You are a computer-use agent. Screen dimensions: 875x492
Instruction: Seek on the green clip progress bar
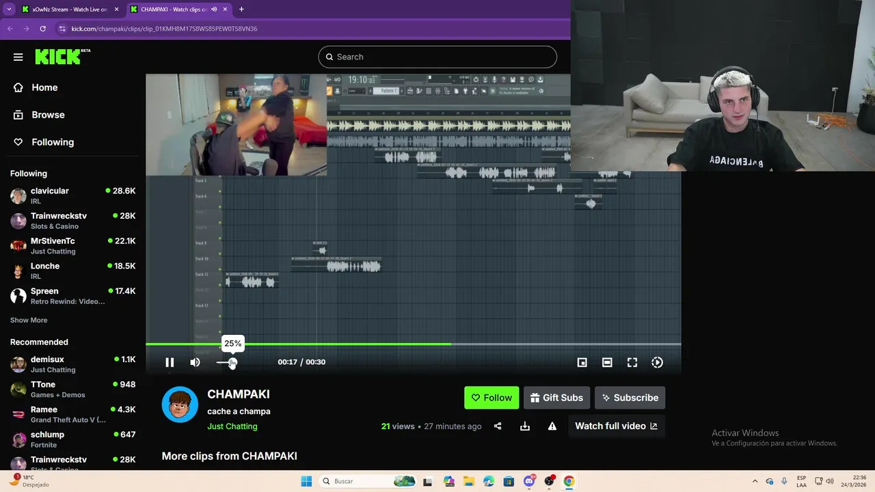pos(413,344)
